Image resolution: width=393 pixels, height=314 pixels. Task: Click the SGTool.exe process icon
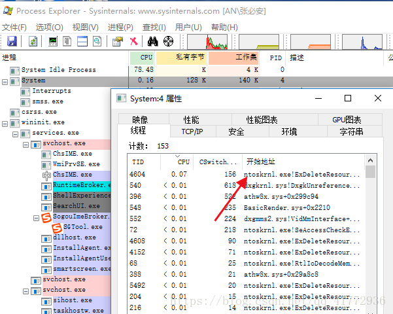(57, 228)
